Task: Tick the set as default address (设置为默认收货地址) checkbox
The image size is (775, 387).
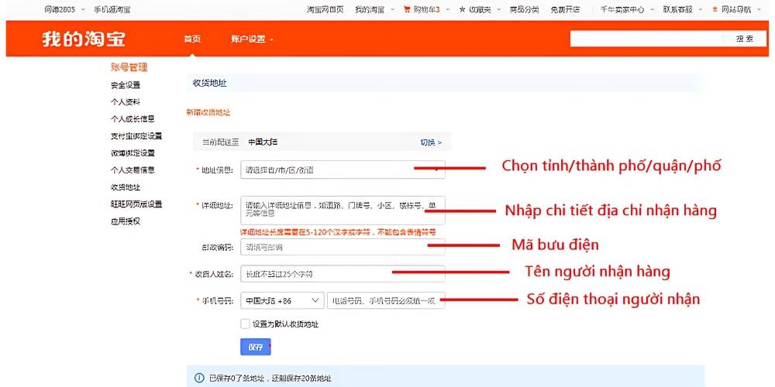Action: [x=245, y=324]
